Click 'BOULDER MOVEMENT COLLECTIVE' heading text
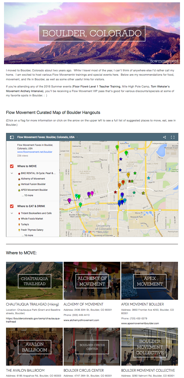Image resolution: width=184 pixels, height=378 pixels. click(148, 371)
